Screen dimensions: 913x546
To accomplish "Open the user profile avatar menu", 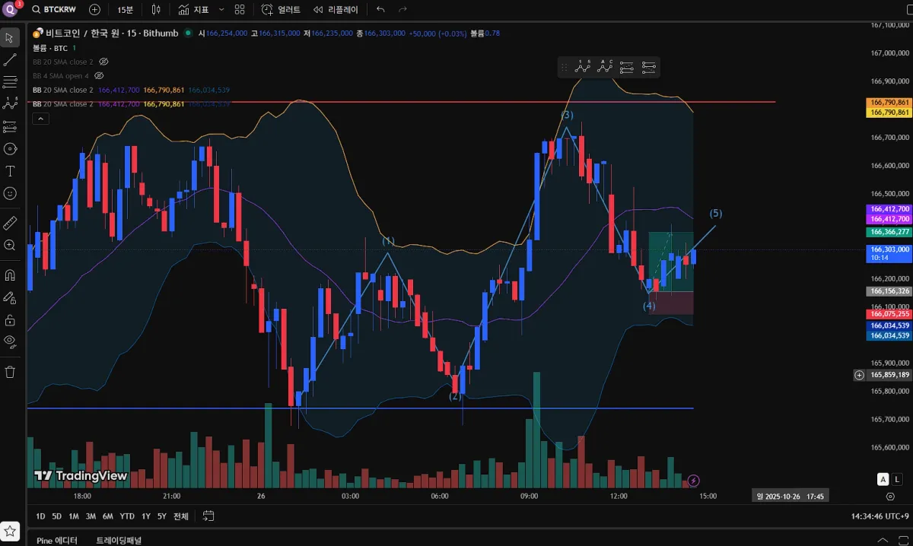I will tap(11, 9).
